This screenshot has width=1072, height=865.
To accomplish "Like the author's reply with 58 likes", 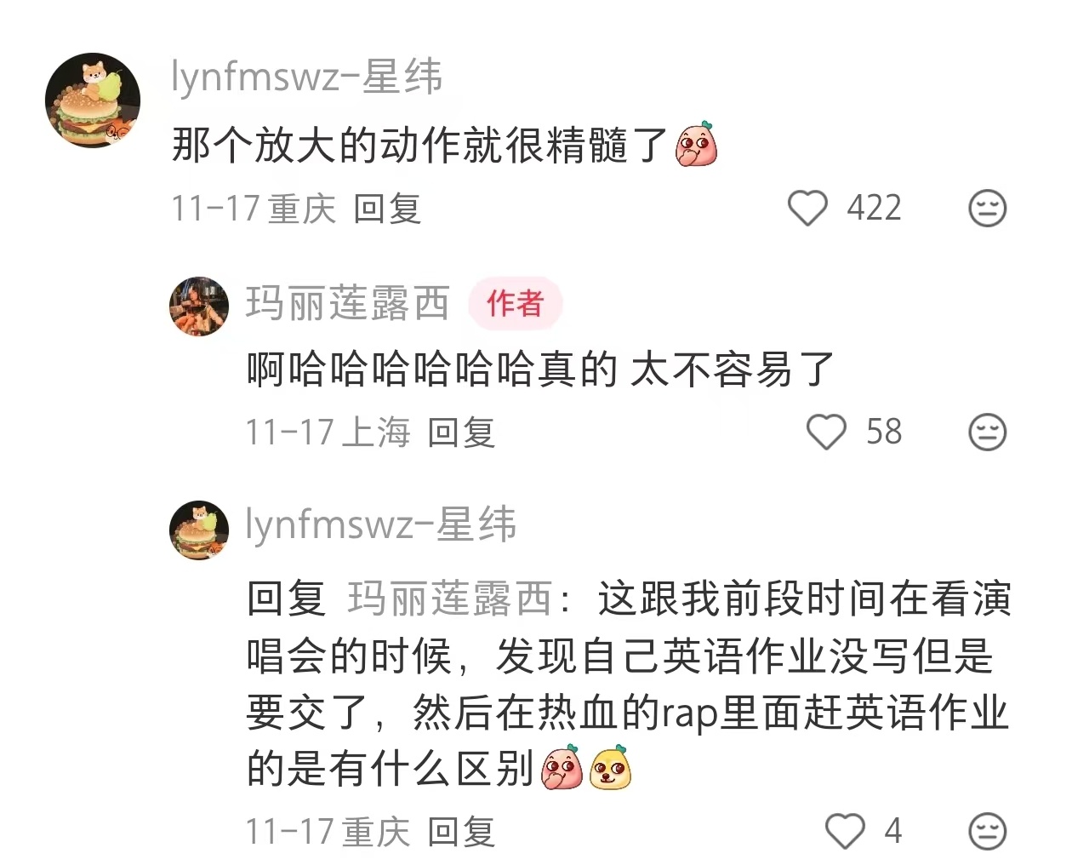I will (826, 432).
